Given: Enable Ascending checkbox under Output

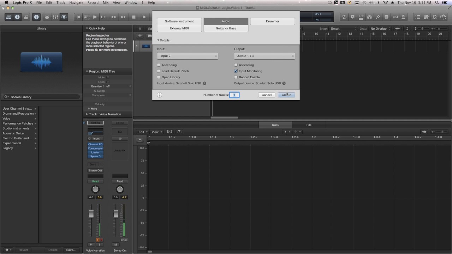Looking at the screenshot, I should pyautogui.click(x=236, y=65).
